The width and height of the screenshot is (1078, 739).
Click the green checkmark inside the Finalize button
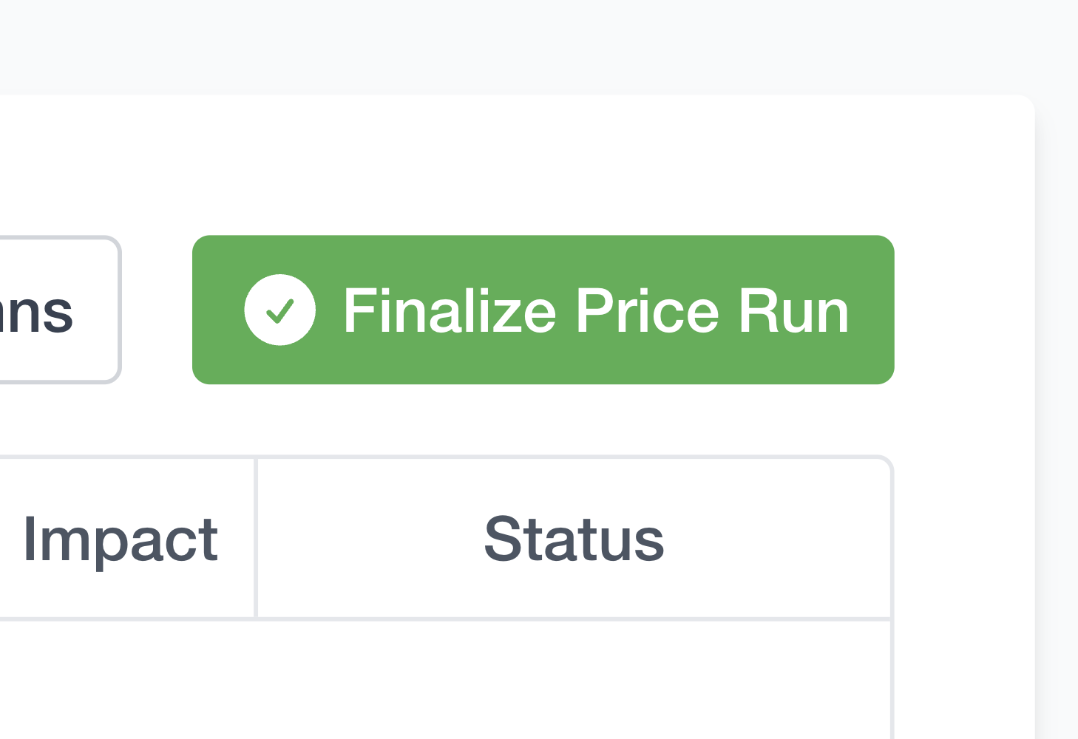(x=280, y=311)
